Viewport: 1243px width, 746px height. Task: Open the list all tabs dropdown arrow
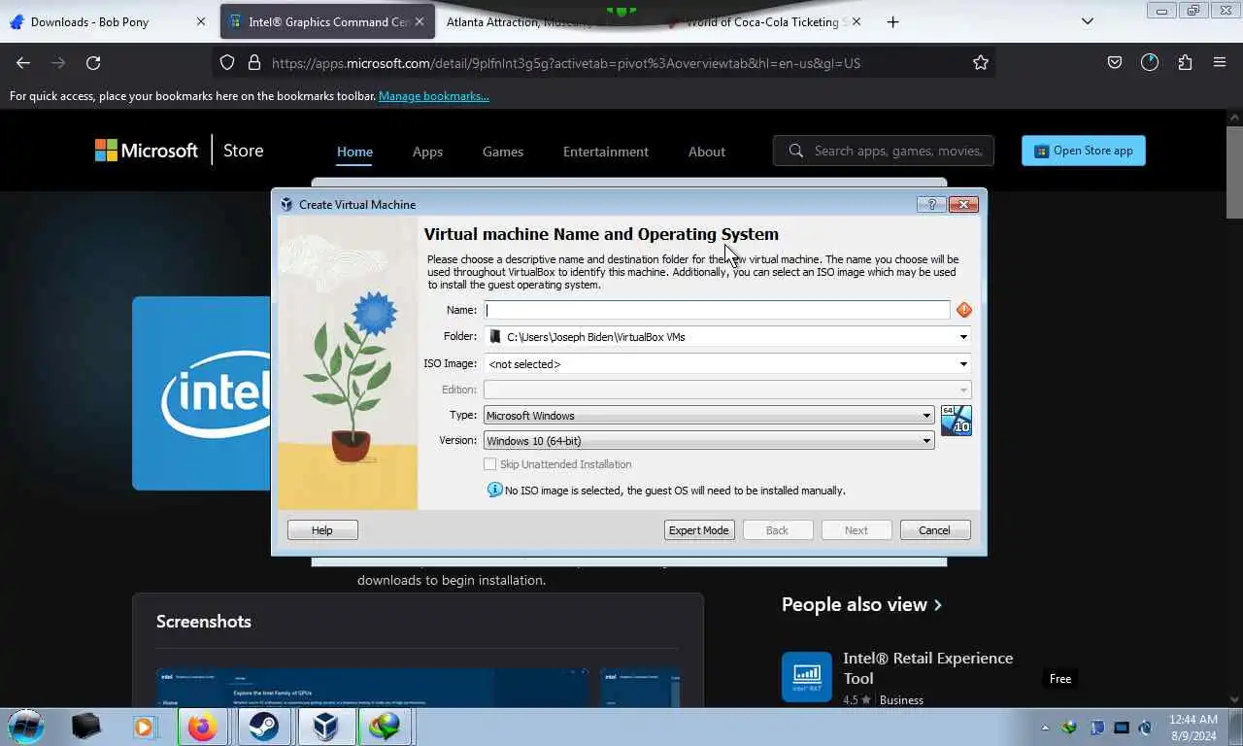point(1088,21)
